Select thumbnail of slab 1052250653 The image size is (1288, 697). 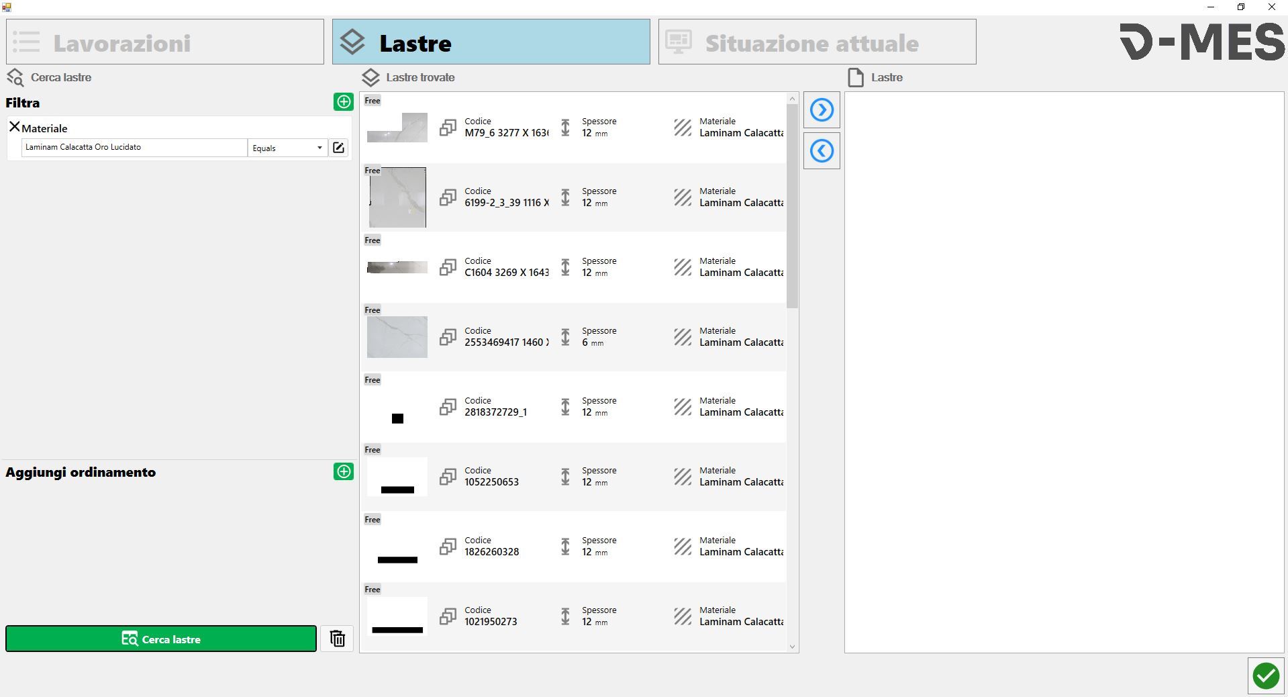pyautogui.click(x=397, y=477)
